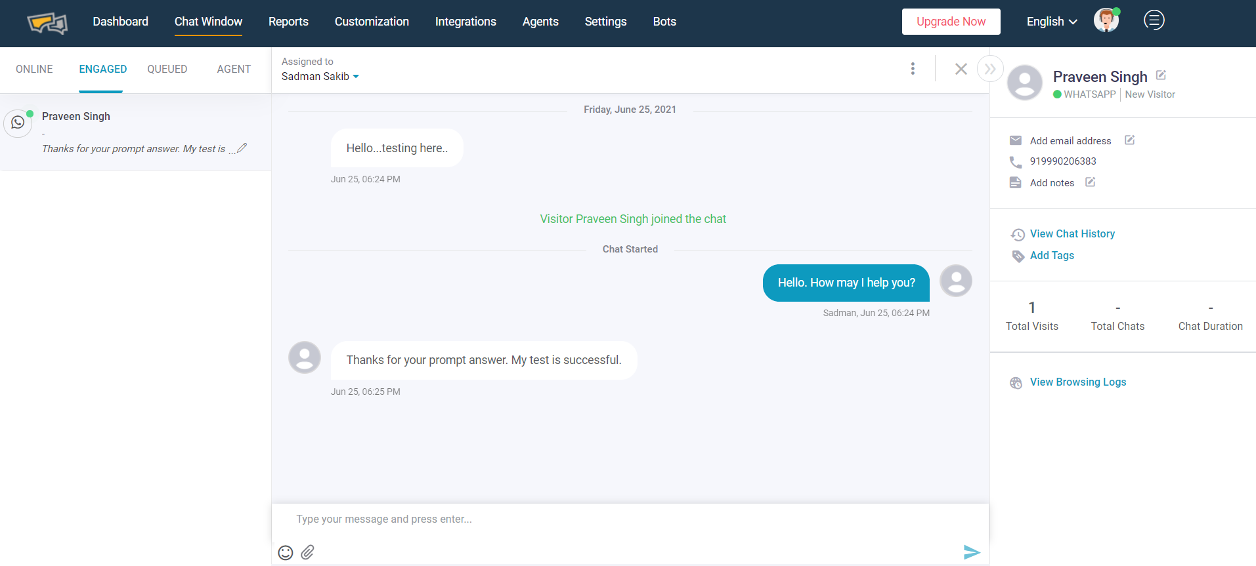
Task: Switch to the QUEUED tab
Action: coord(167,69)
